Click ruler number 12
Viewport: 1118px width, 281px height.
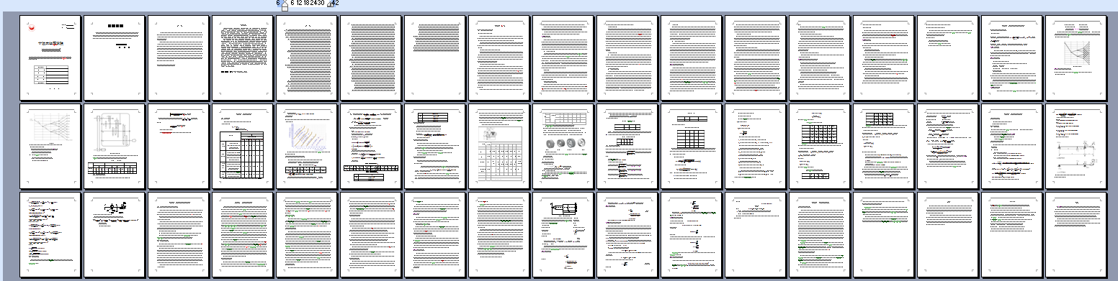pos(300,3)
